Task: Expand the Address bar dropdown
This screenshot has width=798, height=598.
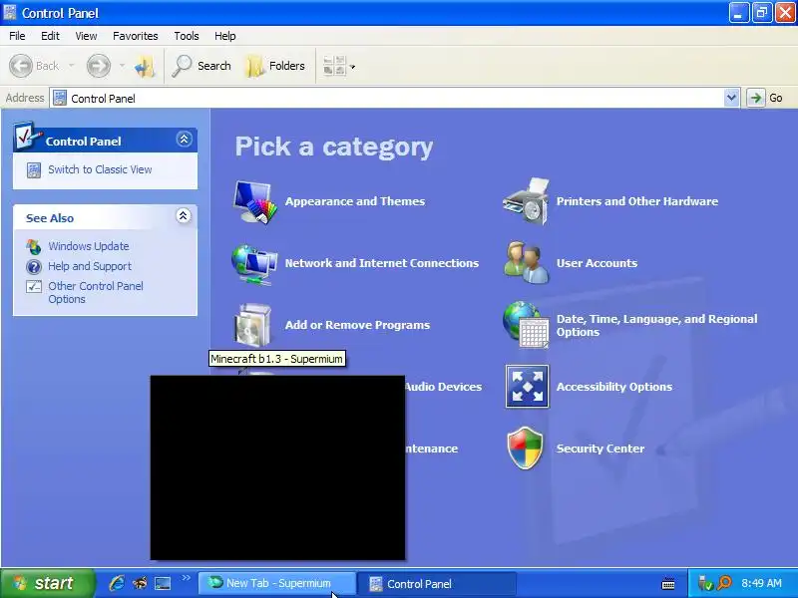Action: (731, 98)
